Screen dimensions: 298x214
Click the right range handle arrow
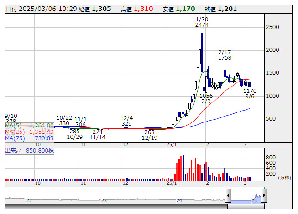coord(263,195)
